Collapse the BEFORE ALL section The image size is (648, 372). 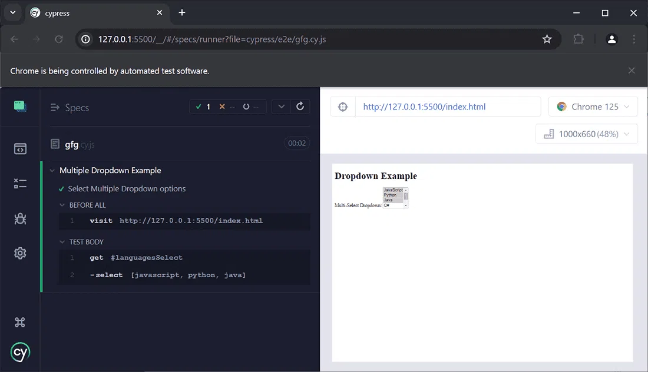[x=62, y=205]
